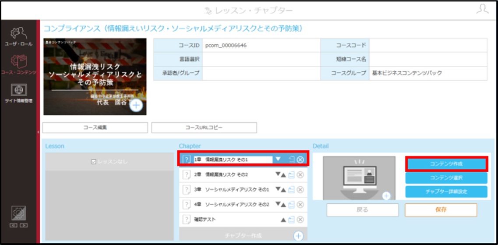The height and width of the screenshot is (245, 498).
Task: Delete the 3章 chapter
Action: click(300, 190)
